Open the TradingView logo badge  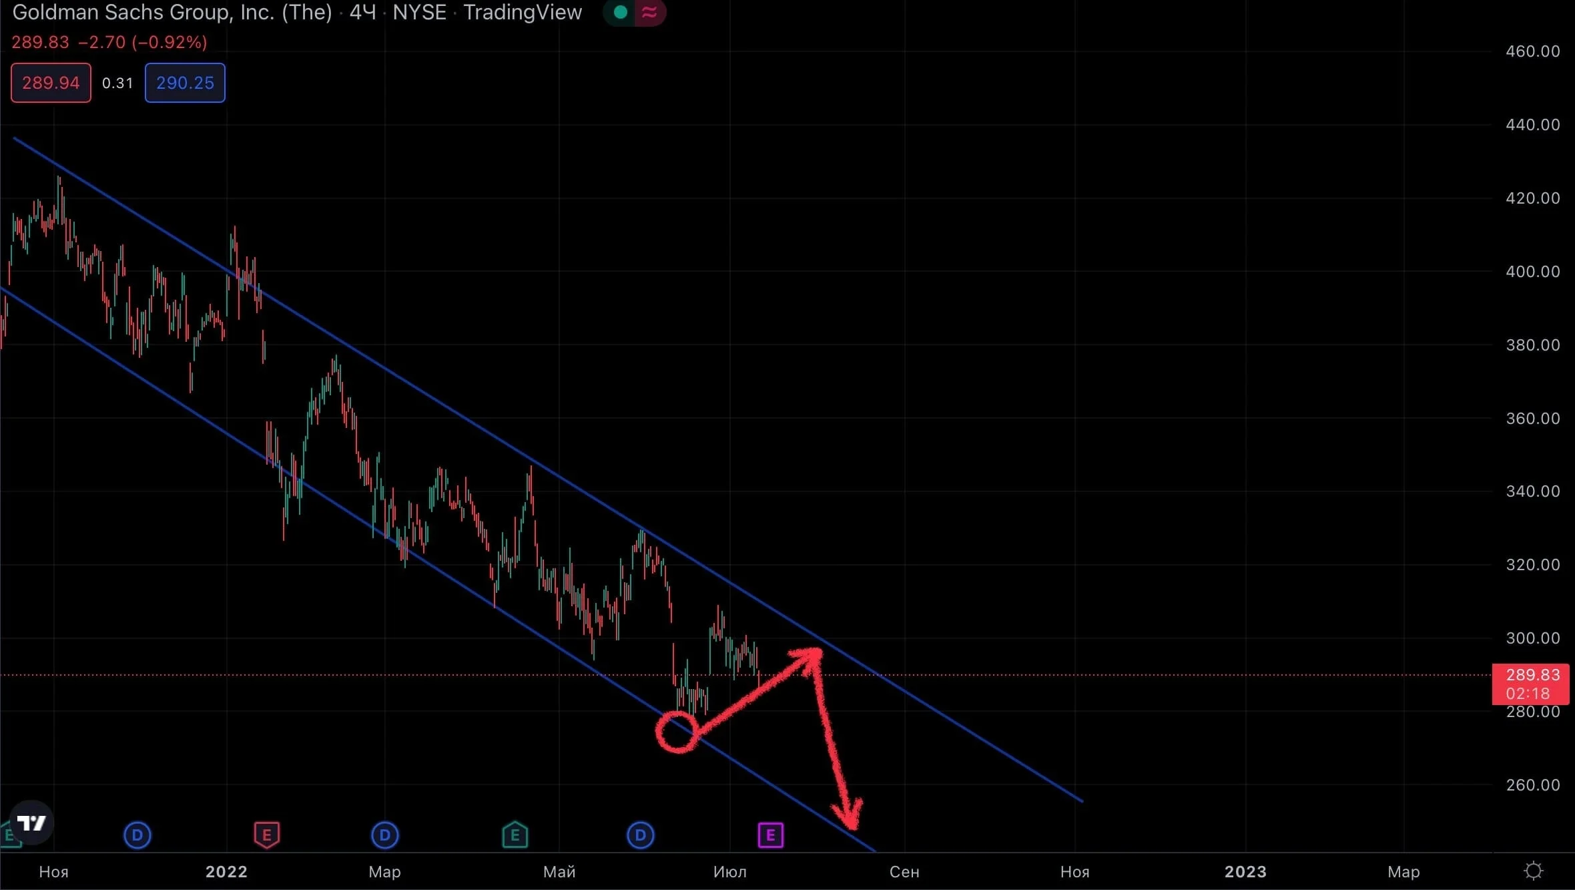pyautogui.click(x=31, y=823)
